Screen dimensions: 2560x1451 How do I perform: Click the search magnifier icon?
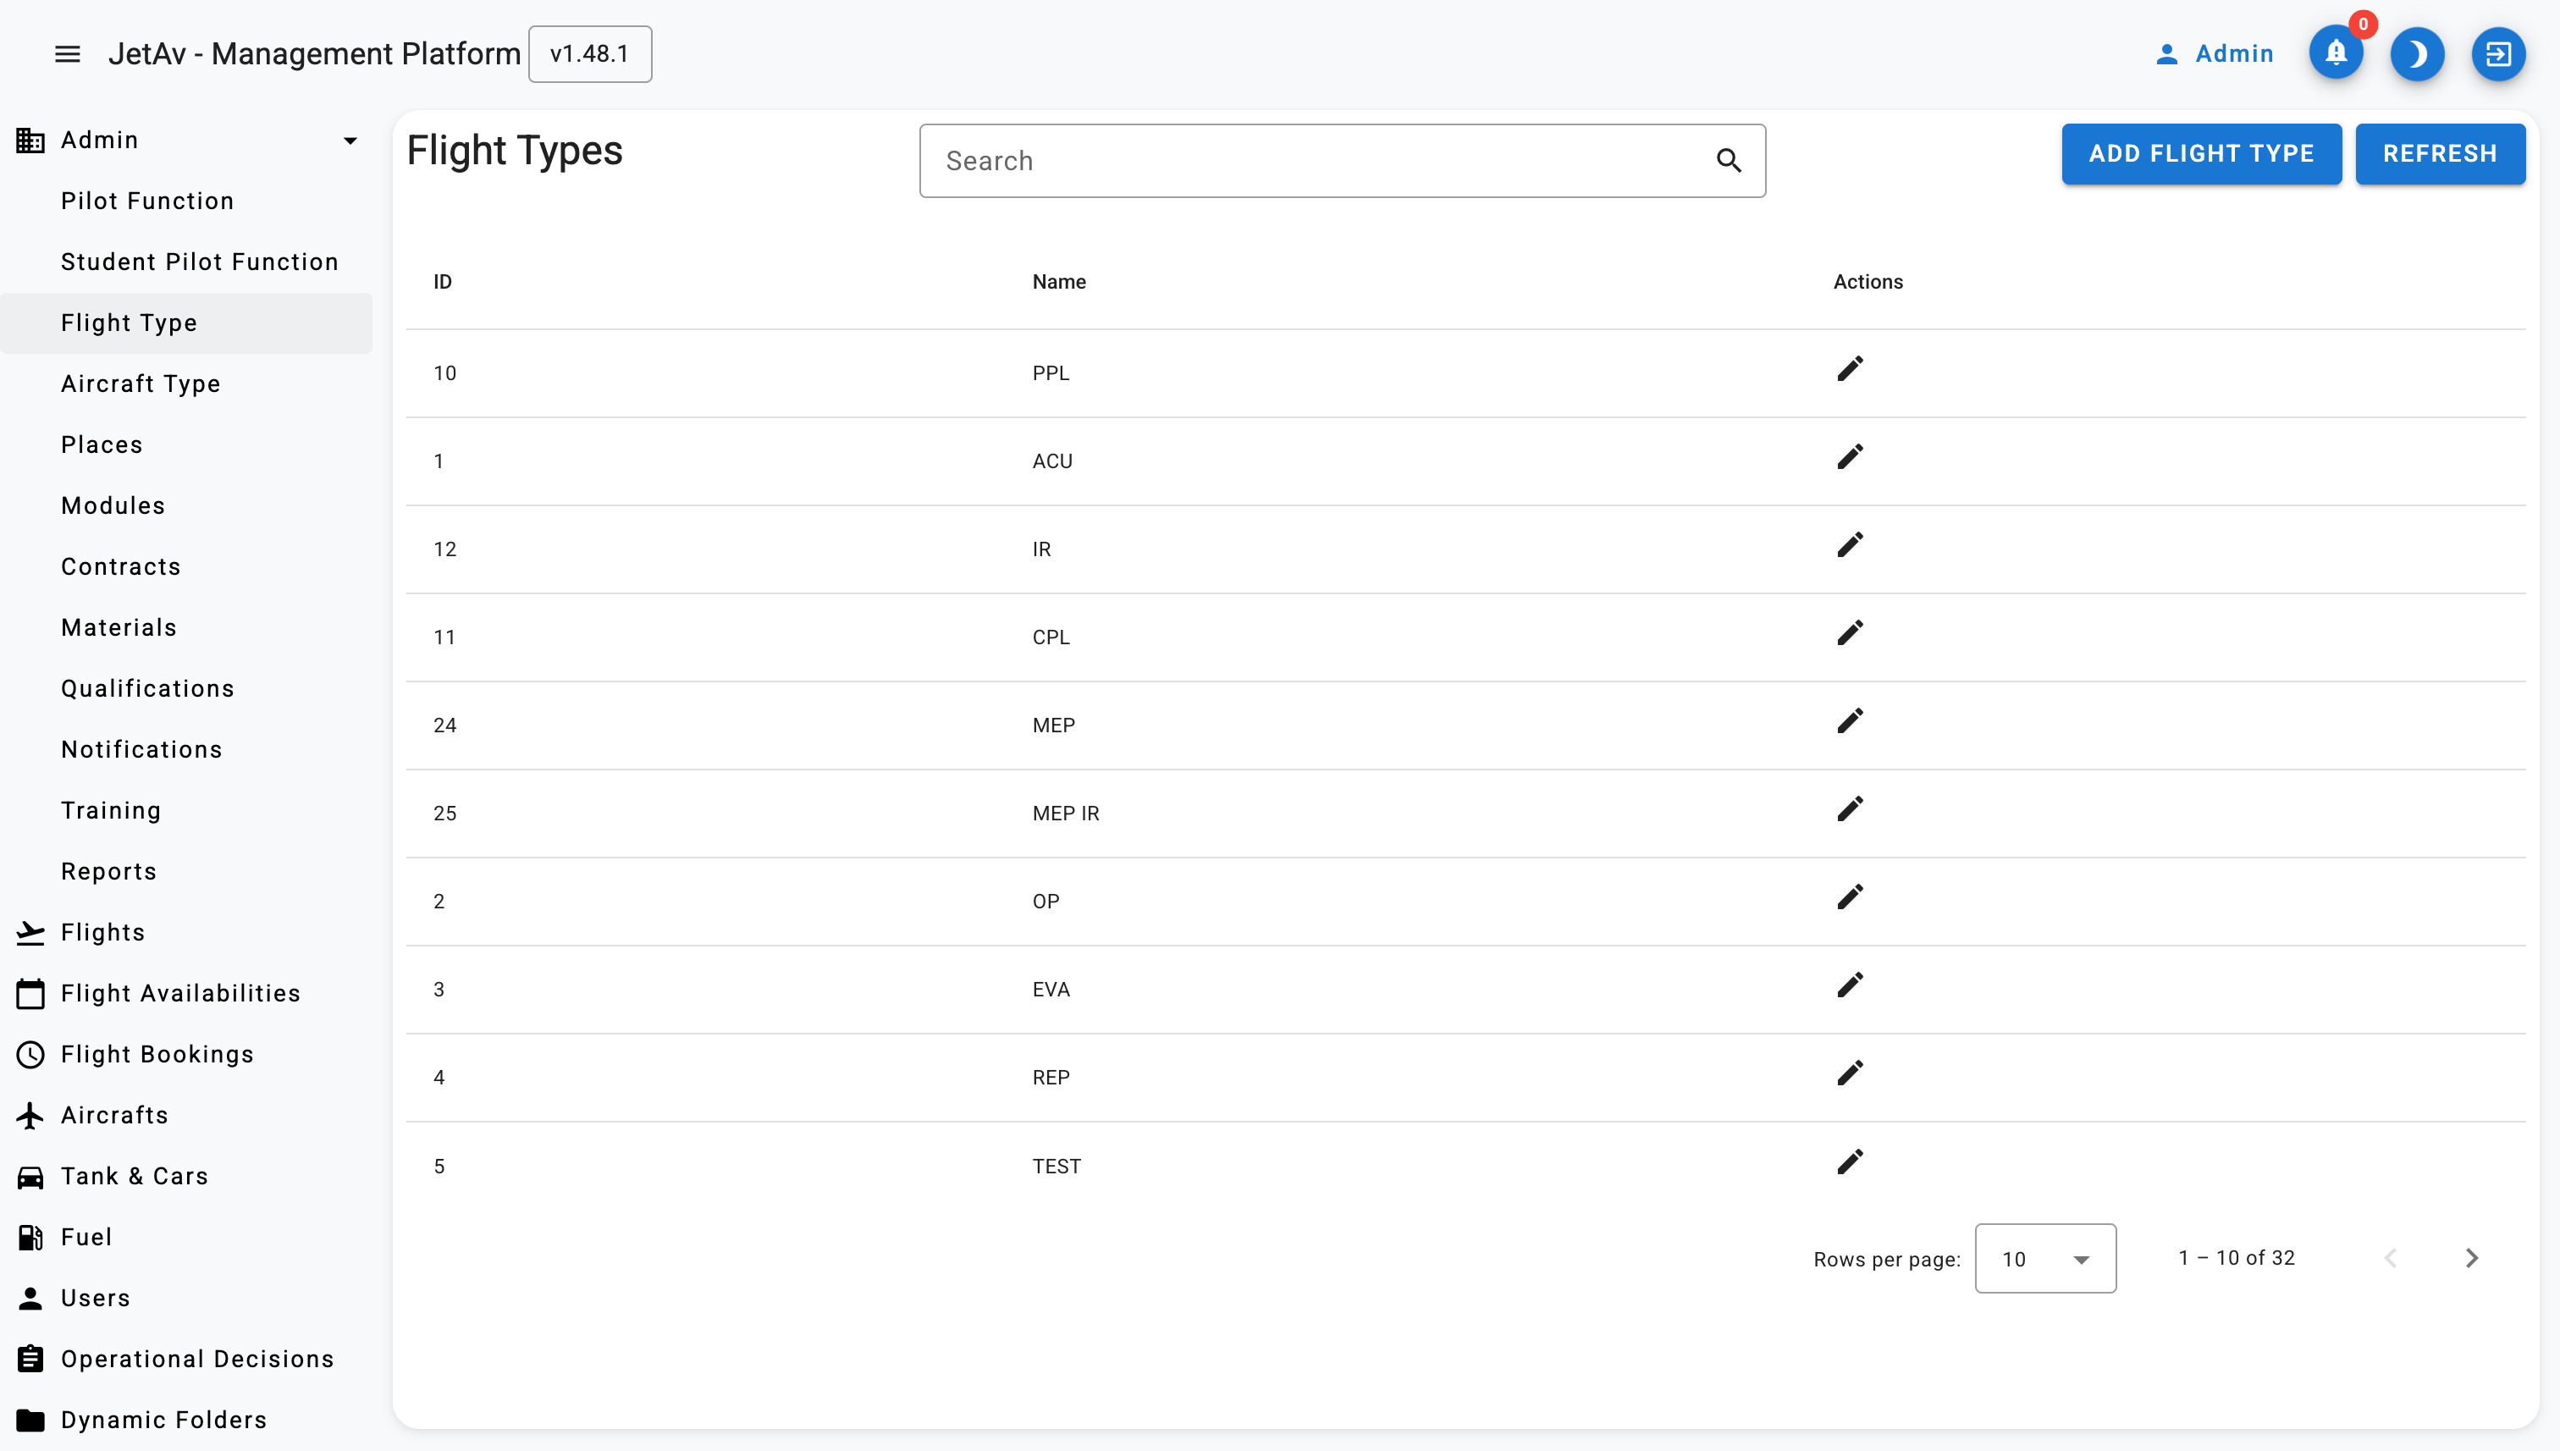pyautogui.click(x=1728, y=161)
